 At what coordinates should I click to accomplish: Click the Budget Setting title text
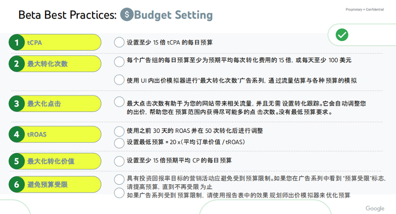pos(173,15)
